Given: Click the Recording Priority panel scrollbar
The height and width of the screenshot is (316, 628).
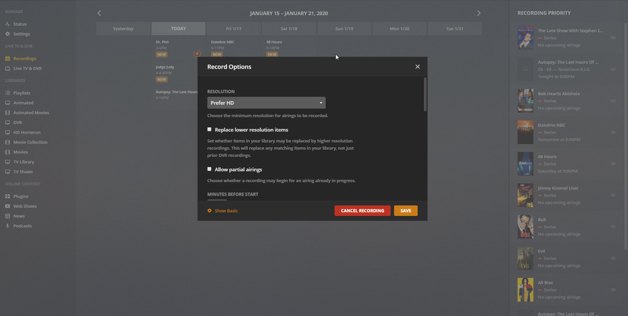Looking at the screenshot, I should [x=625, y=136].
